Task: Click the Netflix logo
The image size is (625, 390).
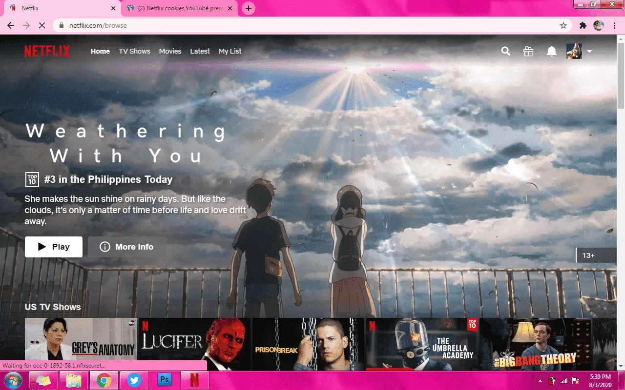Action: click(x=47, y=51)
